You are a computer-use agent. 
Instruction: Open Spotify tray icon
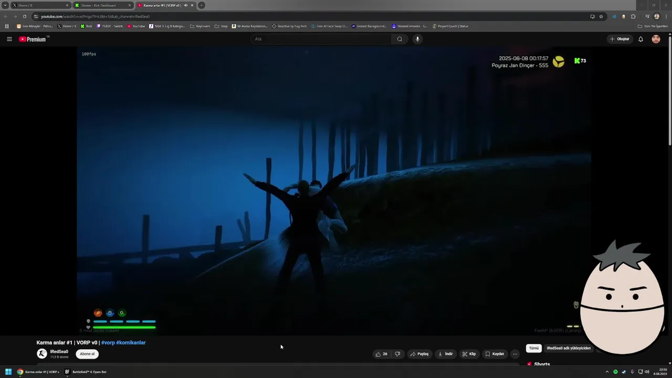pos(616,372)
